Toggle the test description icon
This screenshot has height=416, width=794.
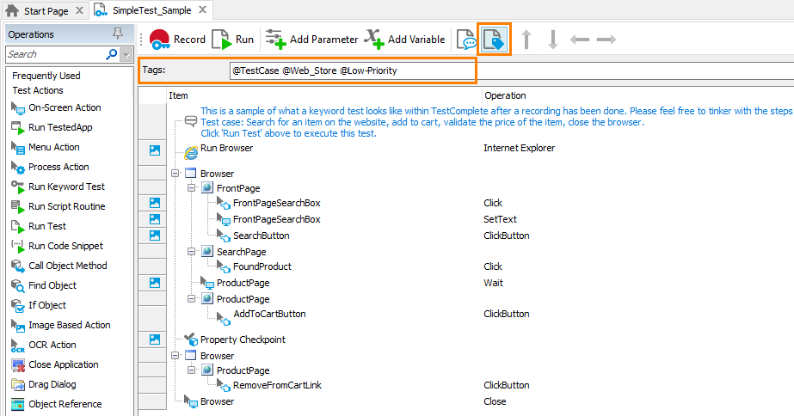pos(467,40)
